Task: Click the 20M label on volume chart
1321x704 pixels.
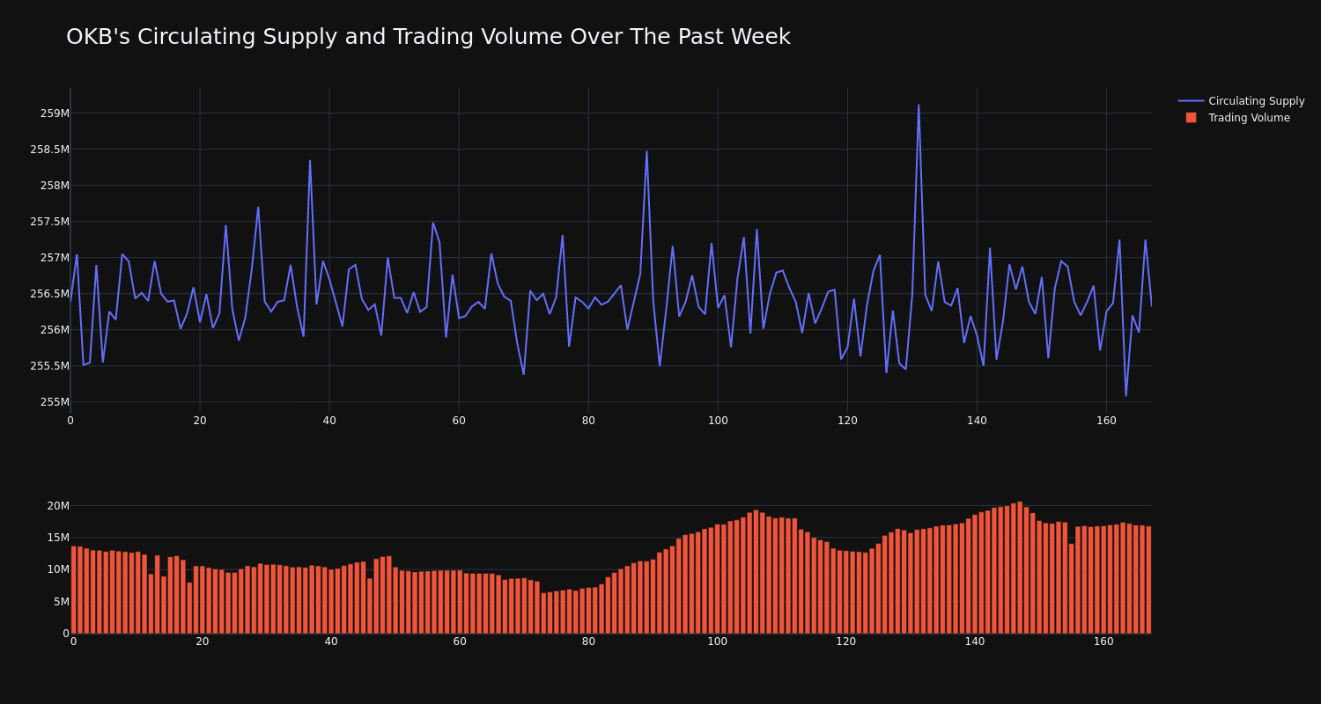Action: pyautogui.click(x=58, y=506)
